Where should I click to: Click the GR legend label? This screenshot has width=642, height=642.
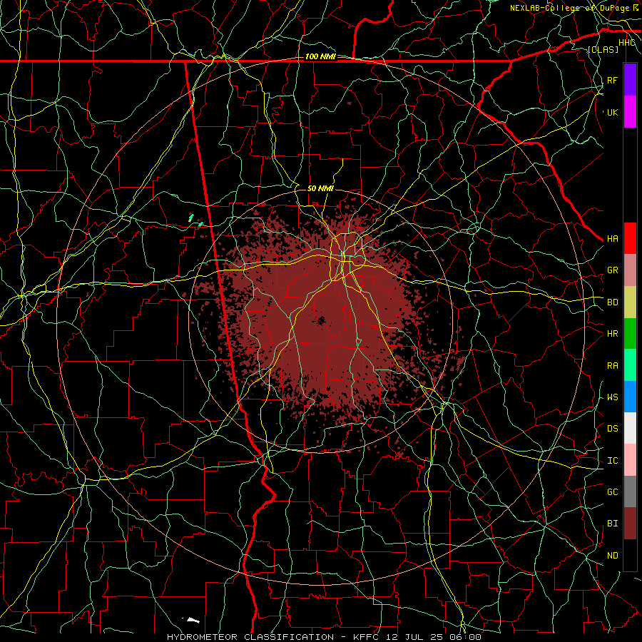(x=612, y=270)
